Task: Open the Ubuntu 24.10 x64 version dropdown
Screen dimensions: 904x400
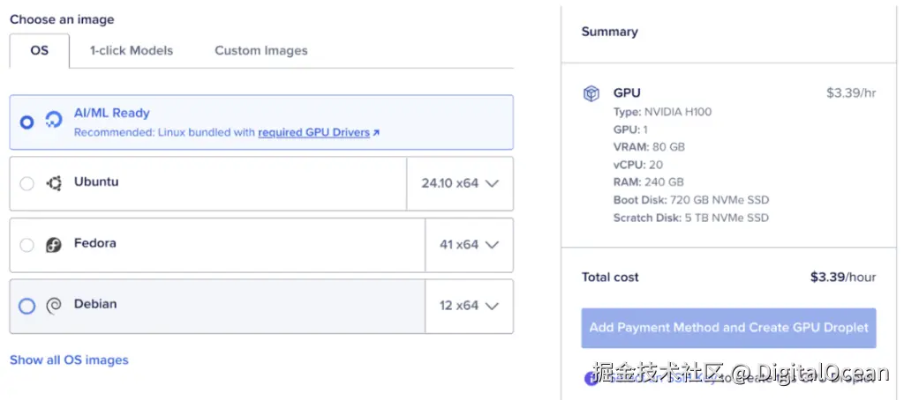Action: 460,183
